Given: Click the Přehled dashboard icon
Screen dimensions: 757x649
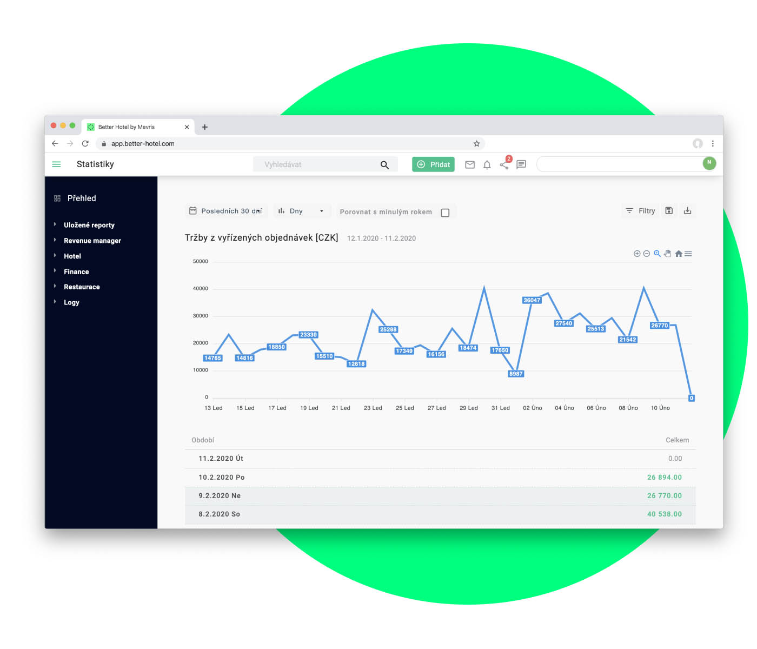Looking at the screenshot, I should click(x=57, y=198).
